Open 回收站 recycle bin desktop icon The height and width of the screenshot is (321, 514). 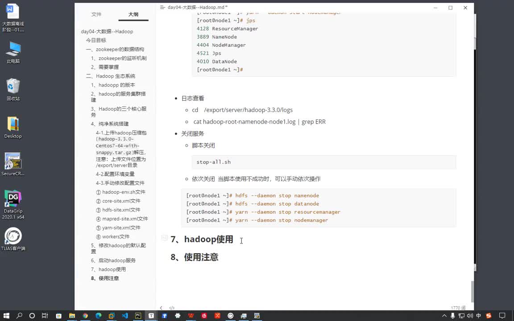point(13,90)
